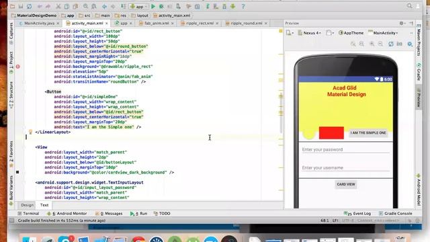Click the error marker in the gutter
Viewport: 430px width, 242px height.
(x=18, y=67)
